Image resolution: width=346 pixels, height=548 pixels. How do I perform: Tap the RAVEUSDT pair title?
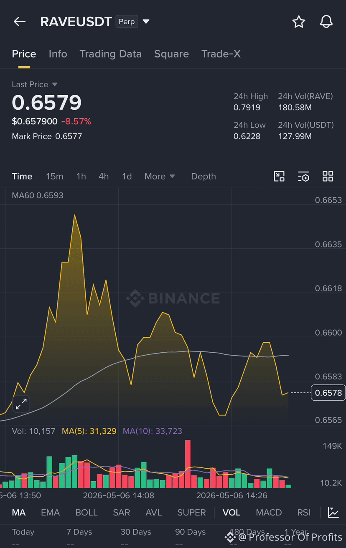click(76, 22)
